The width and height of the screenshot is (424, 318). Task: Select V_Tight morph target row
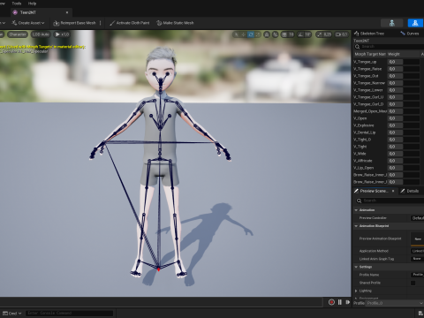(x=388, y=147)
